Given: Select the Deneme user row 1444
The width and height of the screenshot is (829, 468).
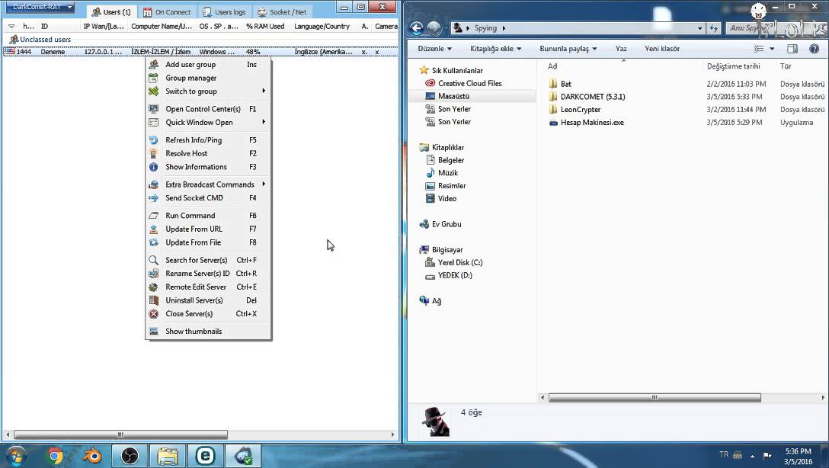Looking at the screenshot, I should (x=200, y=52).
